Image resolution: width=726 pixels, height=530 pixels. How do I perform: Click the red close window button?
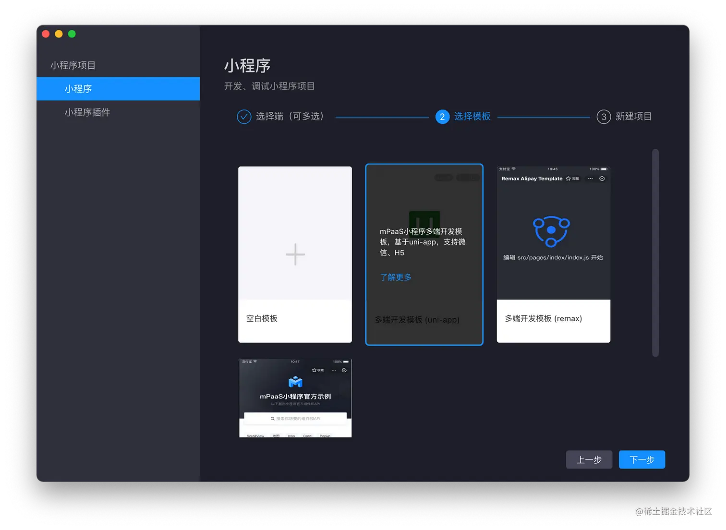click(x=46, y=34)
